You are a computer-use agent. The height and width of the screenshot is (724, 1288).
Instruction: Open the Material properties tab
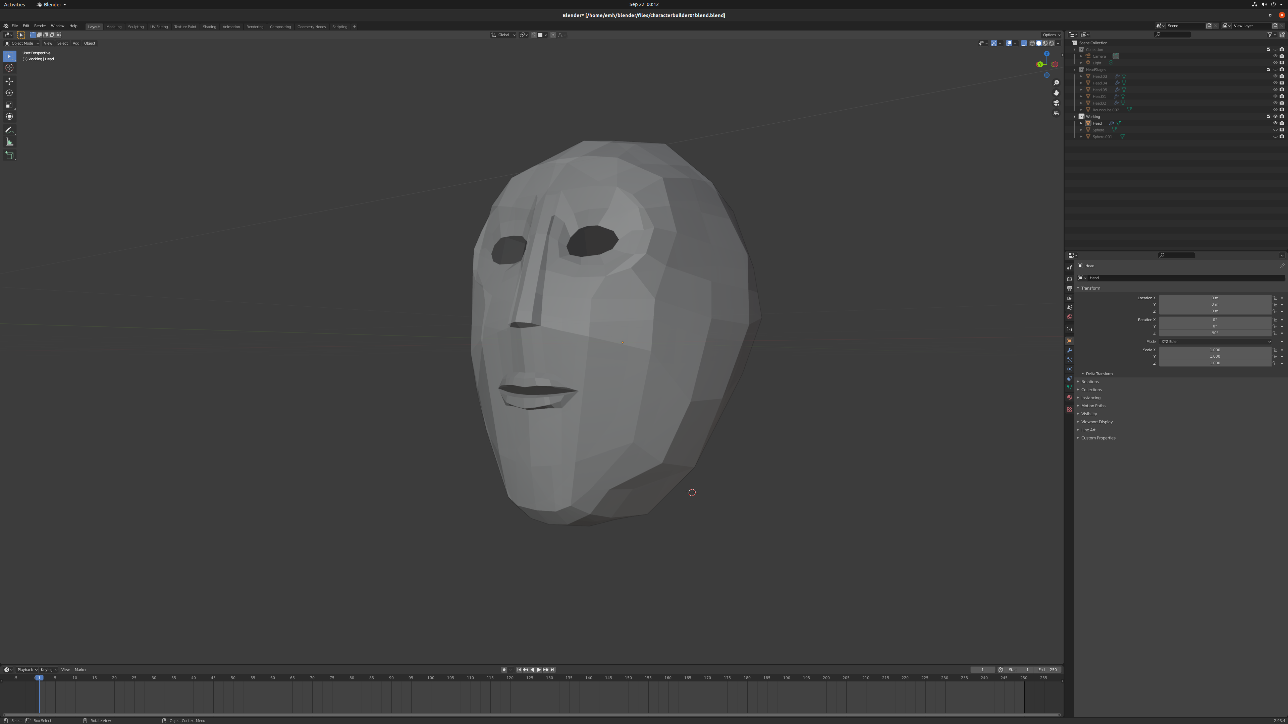1070,397
